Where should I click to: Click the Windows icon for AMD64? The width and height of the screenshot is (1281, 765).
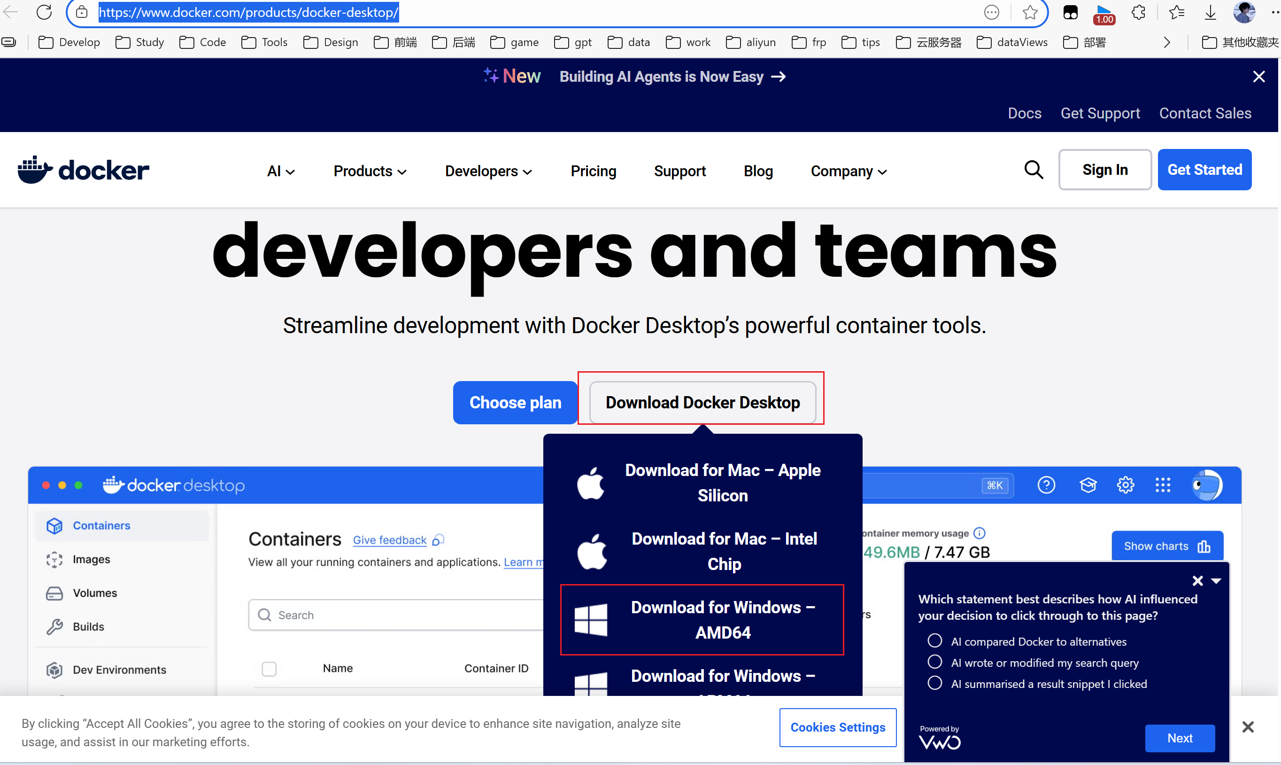coord(591,620)
